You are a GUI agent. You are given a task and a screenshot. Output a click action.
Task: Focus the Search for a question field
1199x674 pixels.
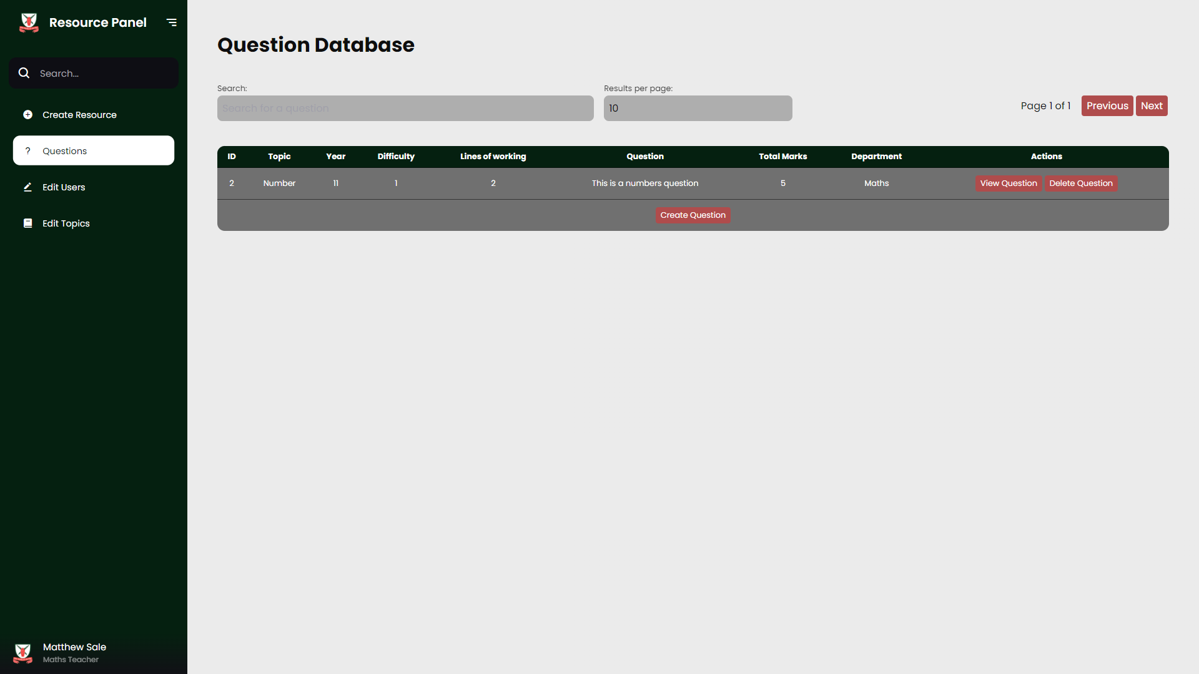tap(405, 109)
